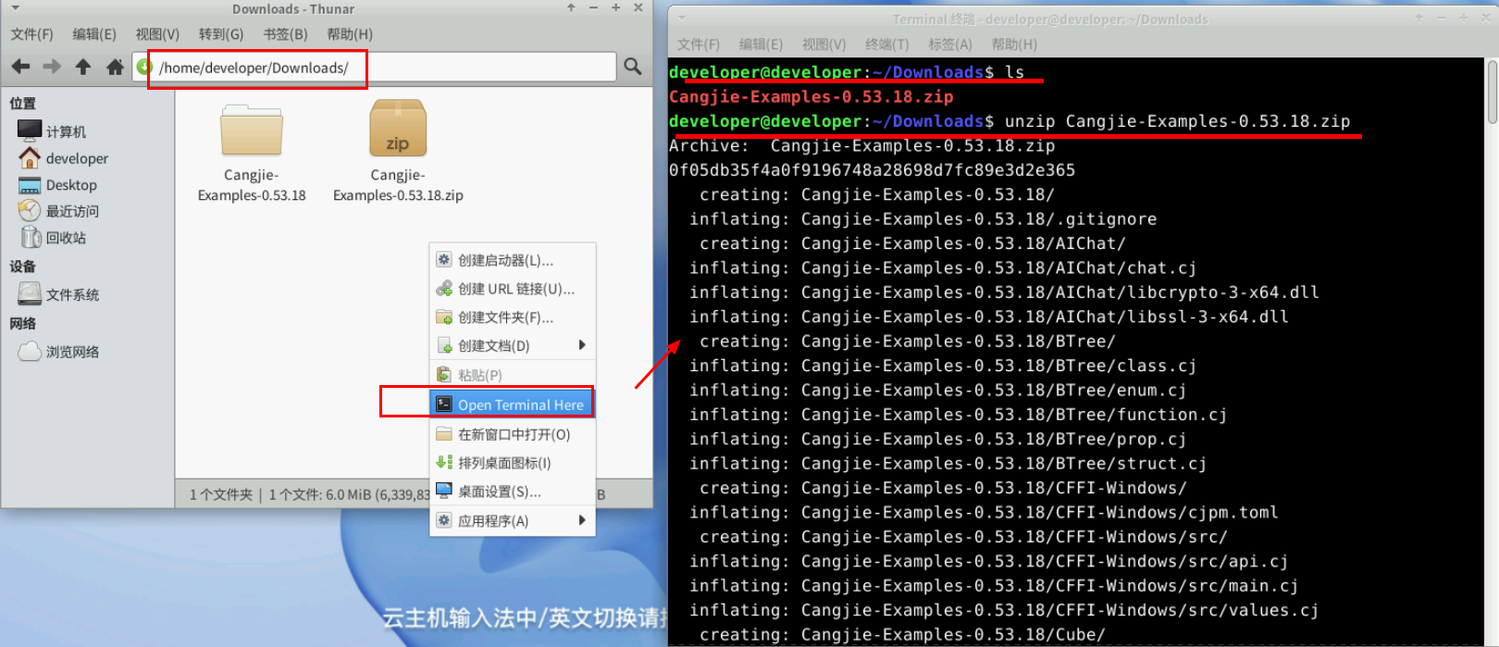Screen dimensions: 1499x647
Task: Click the Thunar window menu arrow
Action: pos(15,8)
